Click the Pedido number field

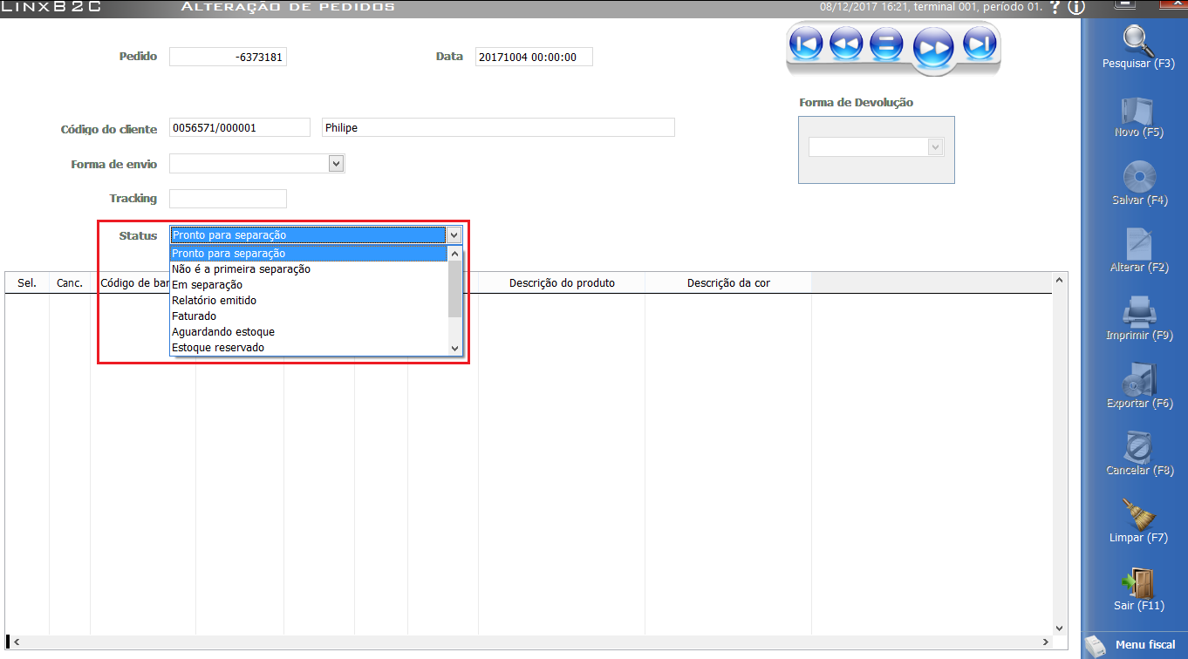(x=228, y=57)
